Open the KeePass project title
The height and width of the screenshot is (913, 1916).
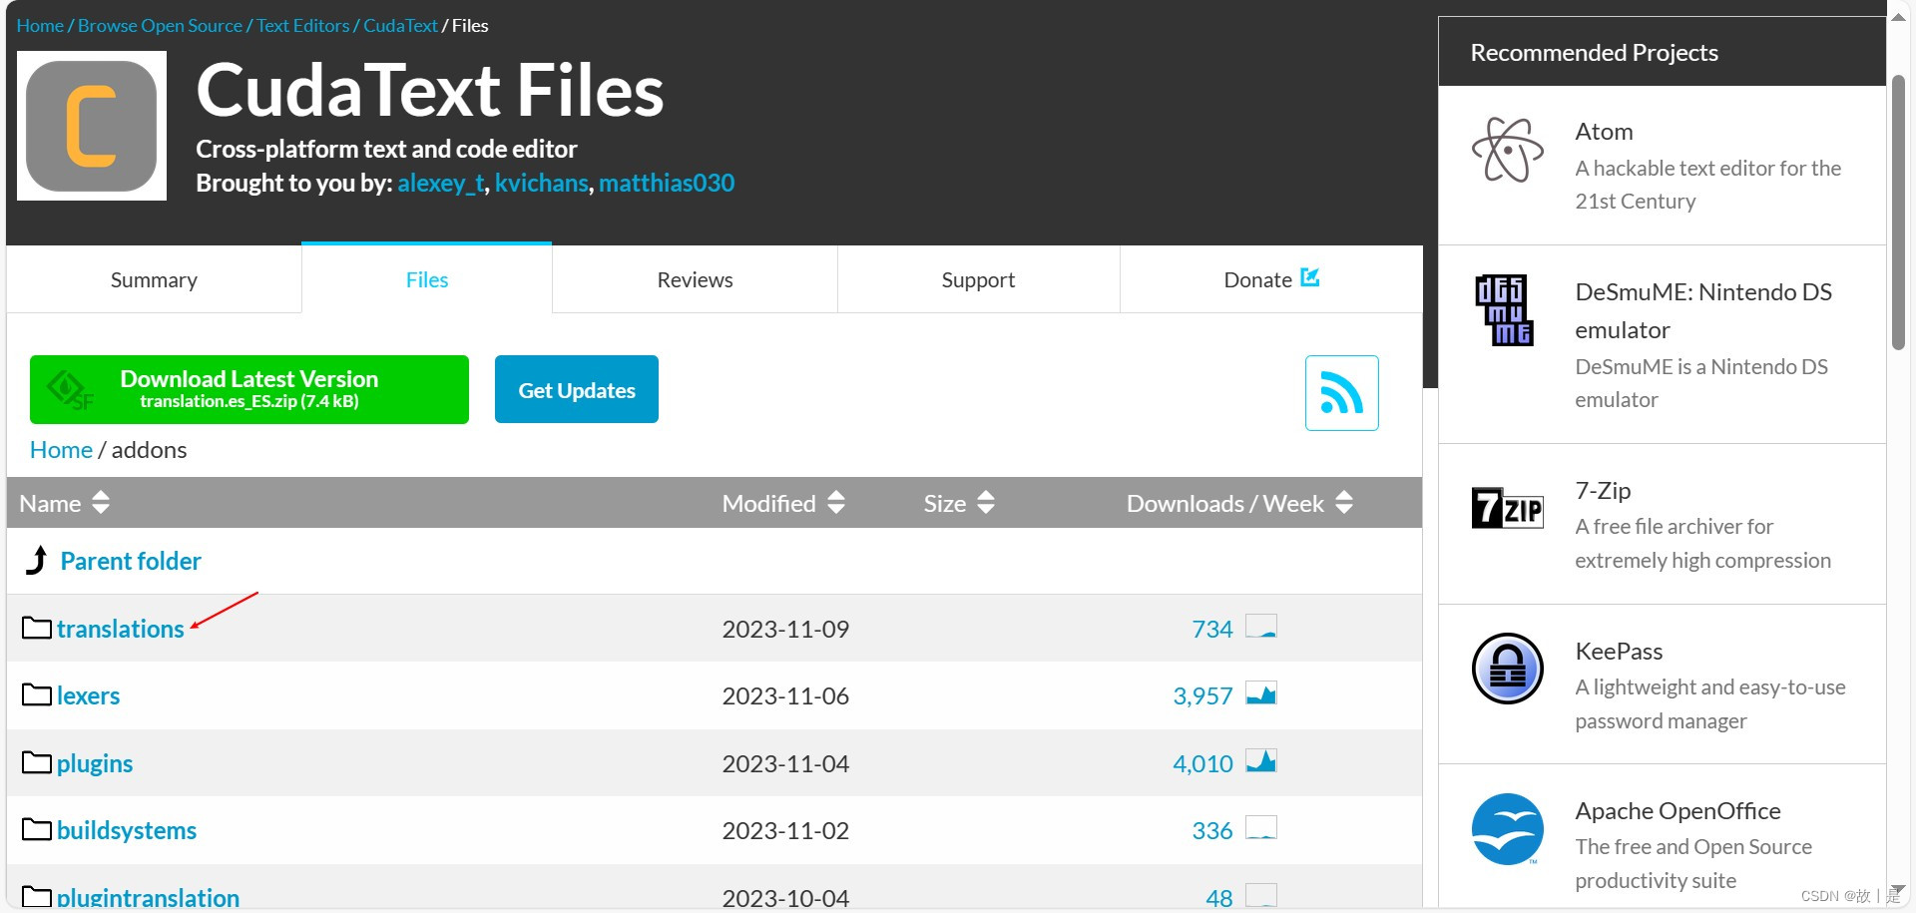[1619, 652]
